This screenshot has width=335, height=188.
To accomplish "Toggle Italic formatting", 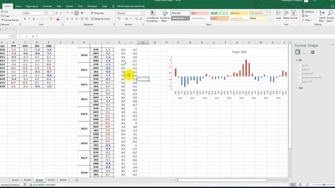I will tap(29, 19).
